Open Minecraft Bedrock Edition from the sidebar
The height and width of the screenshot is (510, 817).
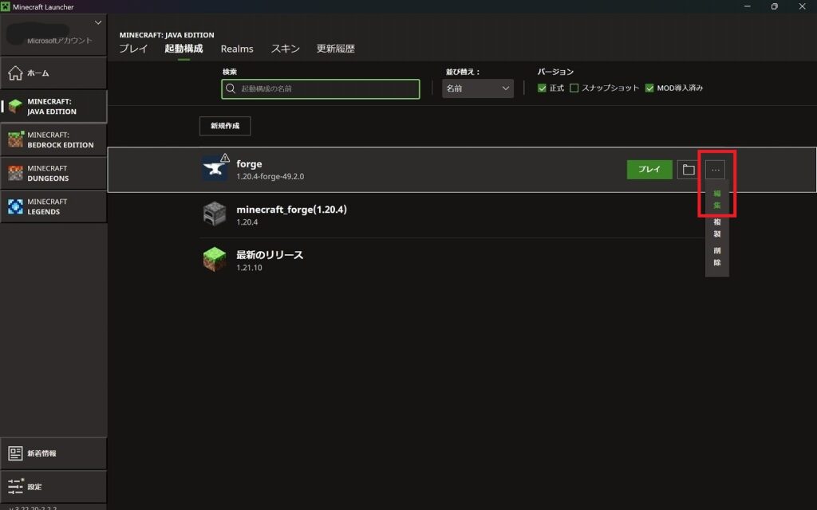tap(53, 139)
